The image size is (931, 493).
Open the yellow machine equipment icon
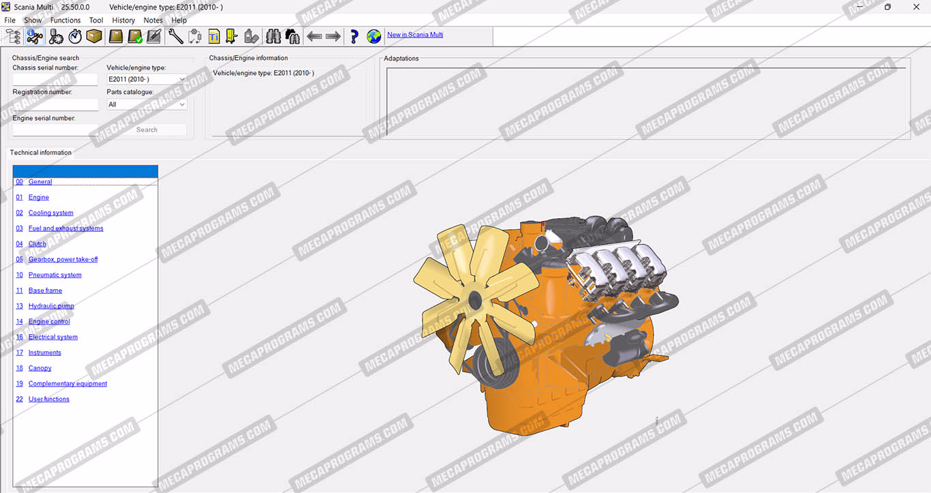point(232,36)
